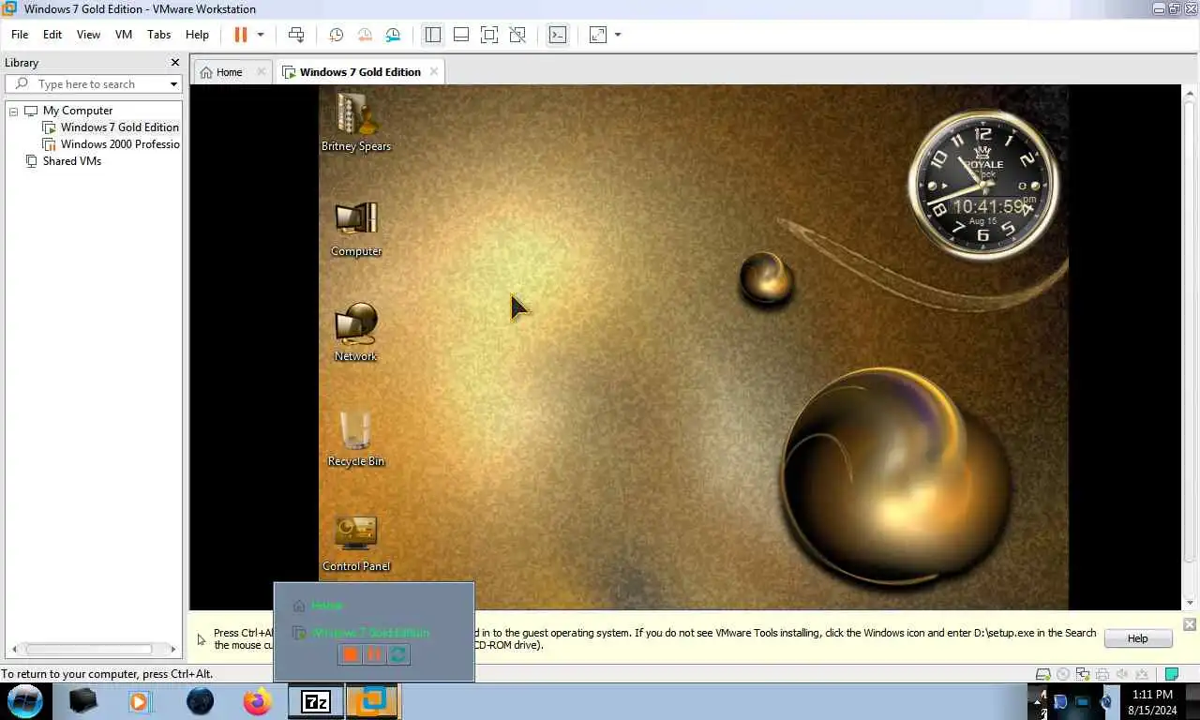This screenshot has width=1200, height=720.
Task: Click the printer status bar icon
Action: [x=1102, y=674]
